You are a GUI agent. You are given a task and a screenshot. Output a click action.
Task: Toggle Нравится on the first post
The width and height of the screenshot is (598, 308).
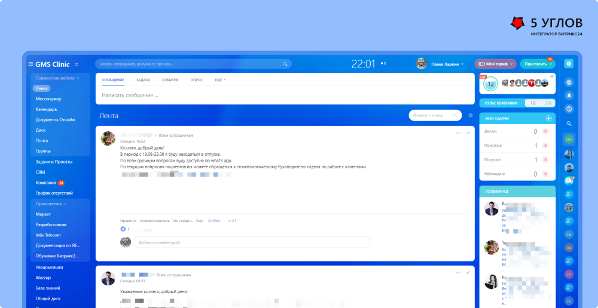point(128,221)
